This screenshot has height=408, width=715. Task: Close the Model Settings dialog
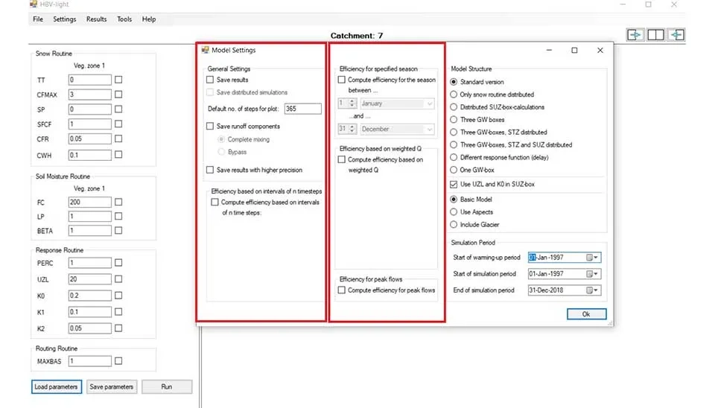pos(600,51)
